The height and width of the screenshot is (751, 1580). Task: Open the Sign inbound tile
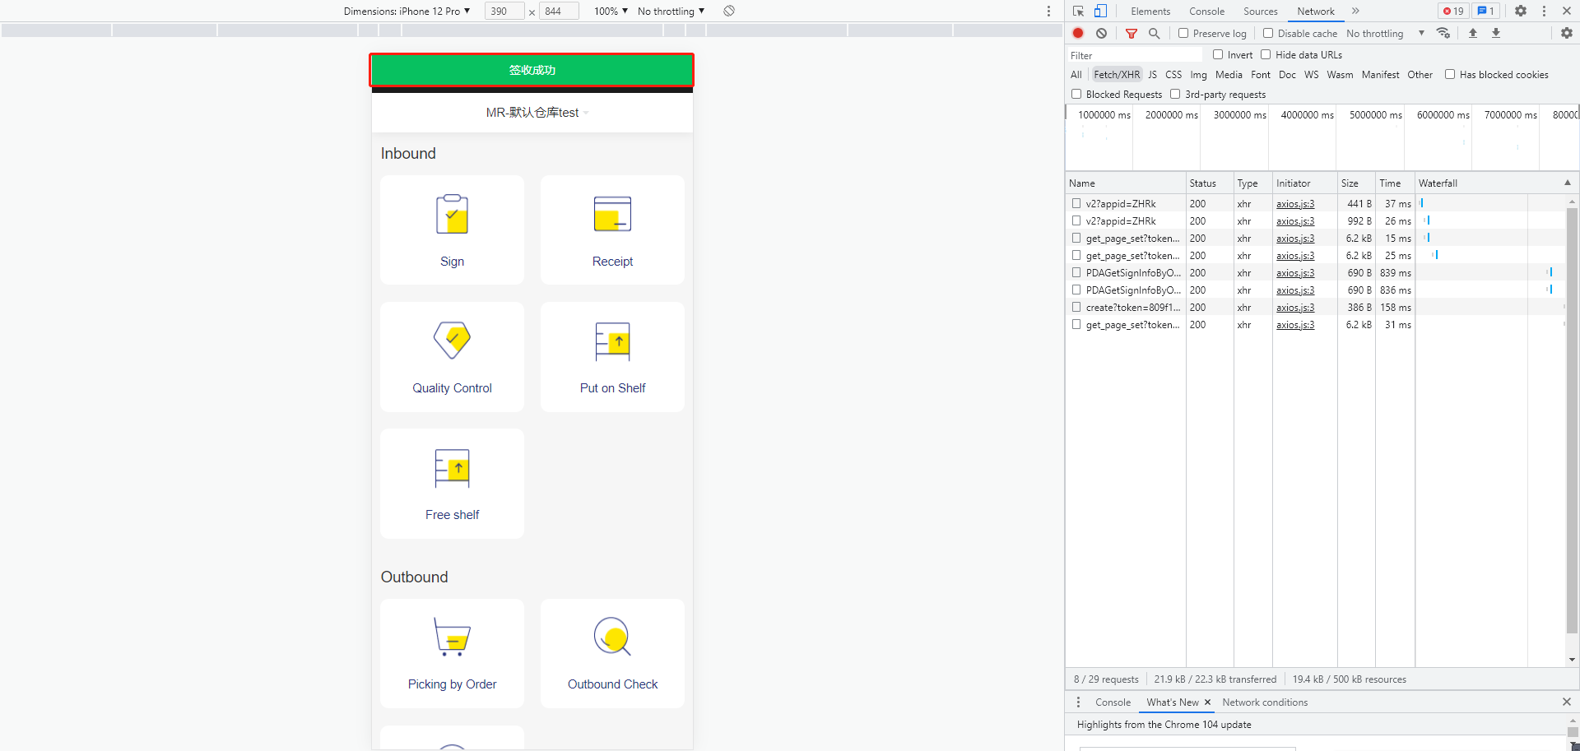coord(452,229)
